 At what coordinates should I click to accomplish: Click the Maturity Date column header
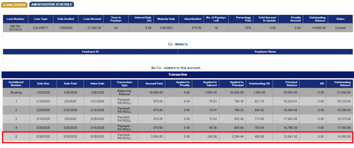[166, 19]
